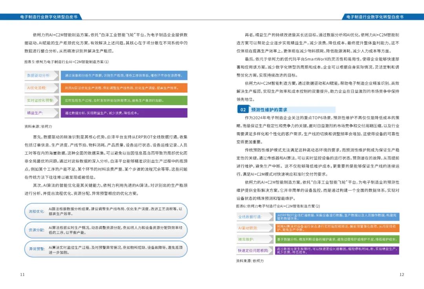The height and width of the screenshot is (289, 424).
Task: Select the '精益生产:' arrow label
Action: point(42,113)
